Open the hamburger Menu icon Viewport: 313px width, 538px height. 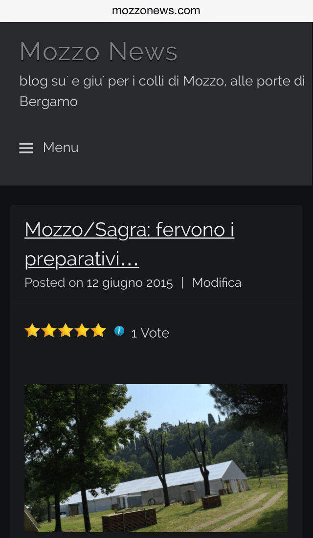click(x=26, y=148)
